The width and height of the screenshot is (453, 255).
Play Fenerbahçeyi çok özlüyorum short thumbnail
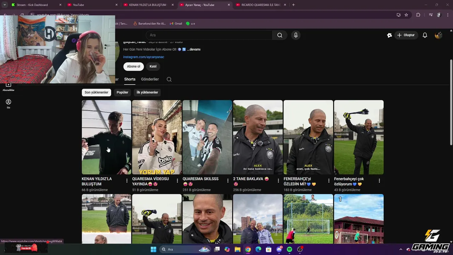pos(359,137)
